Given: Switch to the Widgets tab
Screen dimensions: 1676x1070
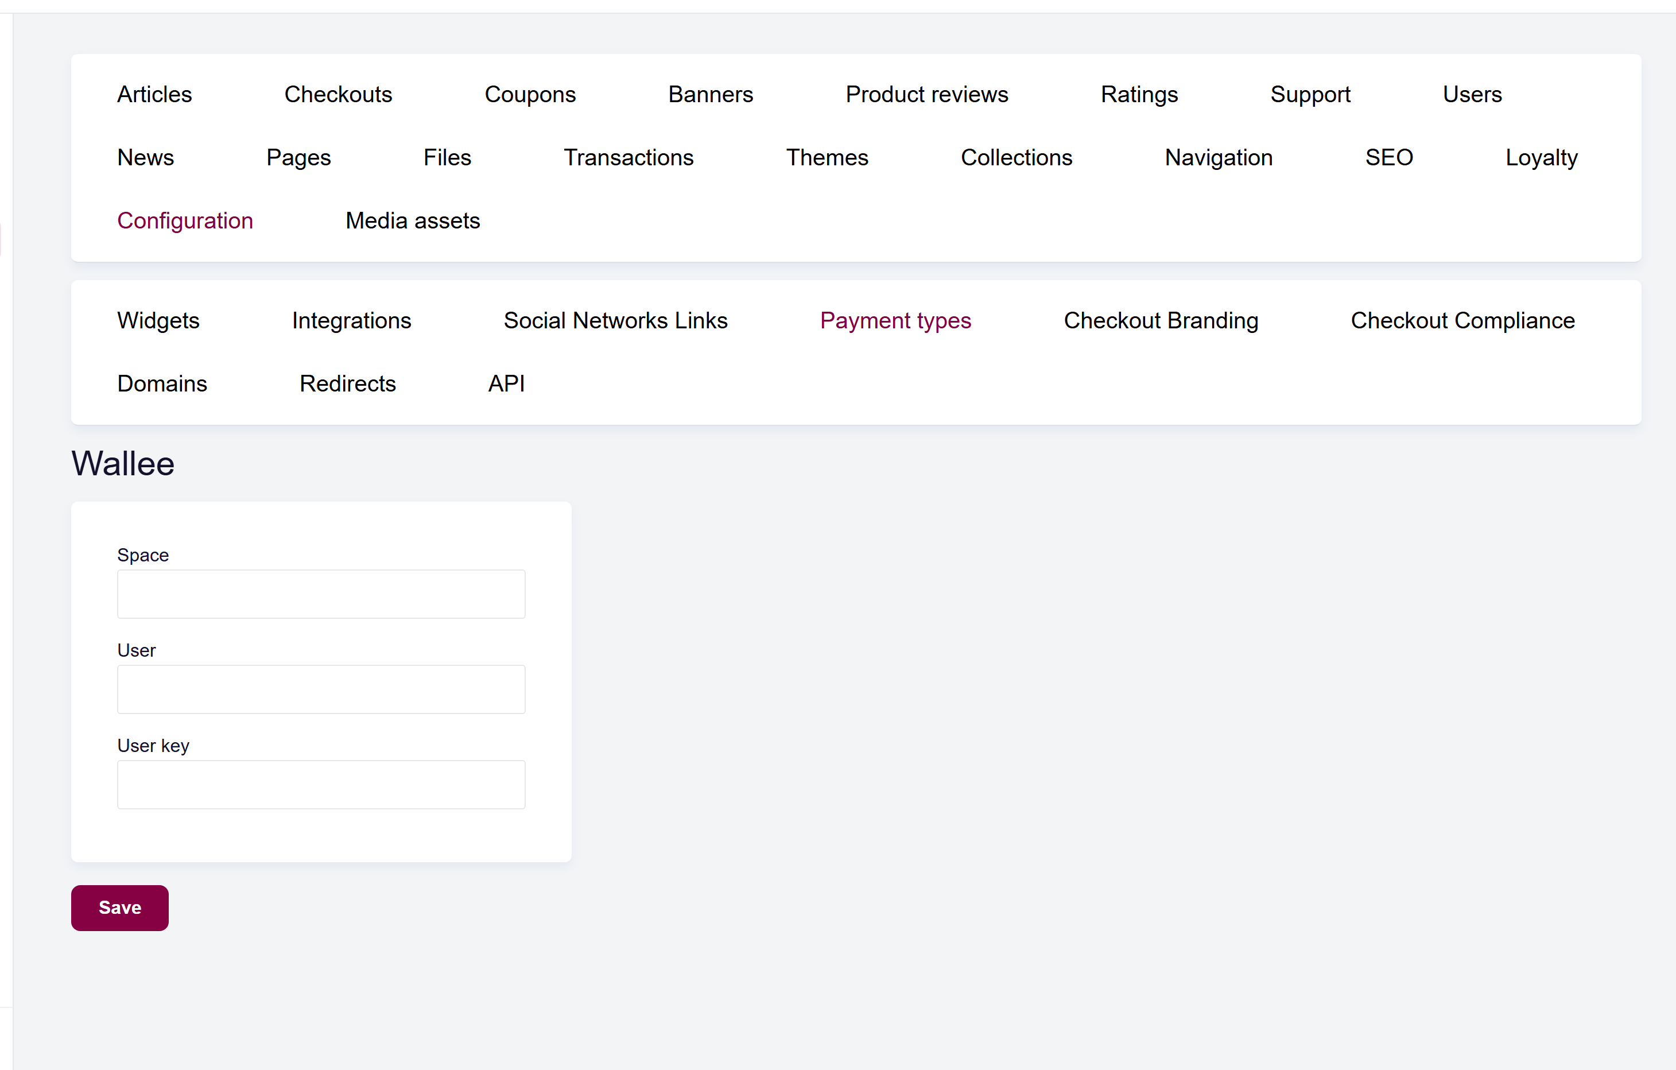Looking at the screenshot, I should pyautogui.click(x=158, y=320).
